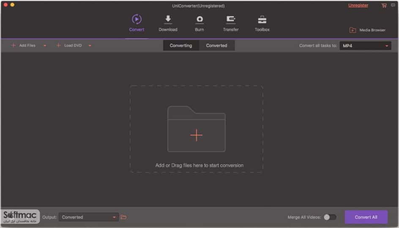Viewport: 399px width, 228px height.
Task: Open the Toolbox icon
Action: click(262, 19)
